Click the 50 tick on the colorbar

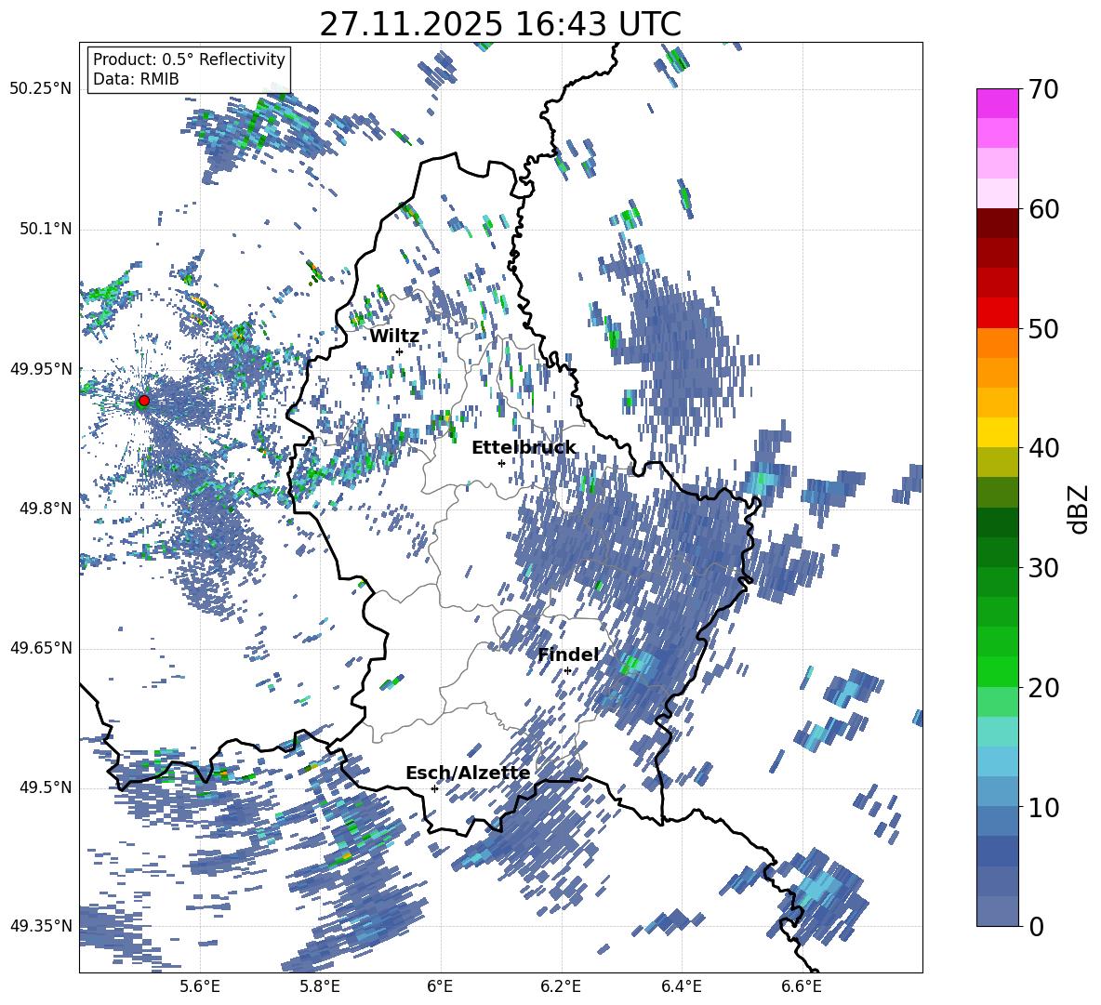[x=1042, y=328]
